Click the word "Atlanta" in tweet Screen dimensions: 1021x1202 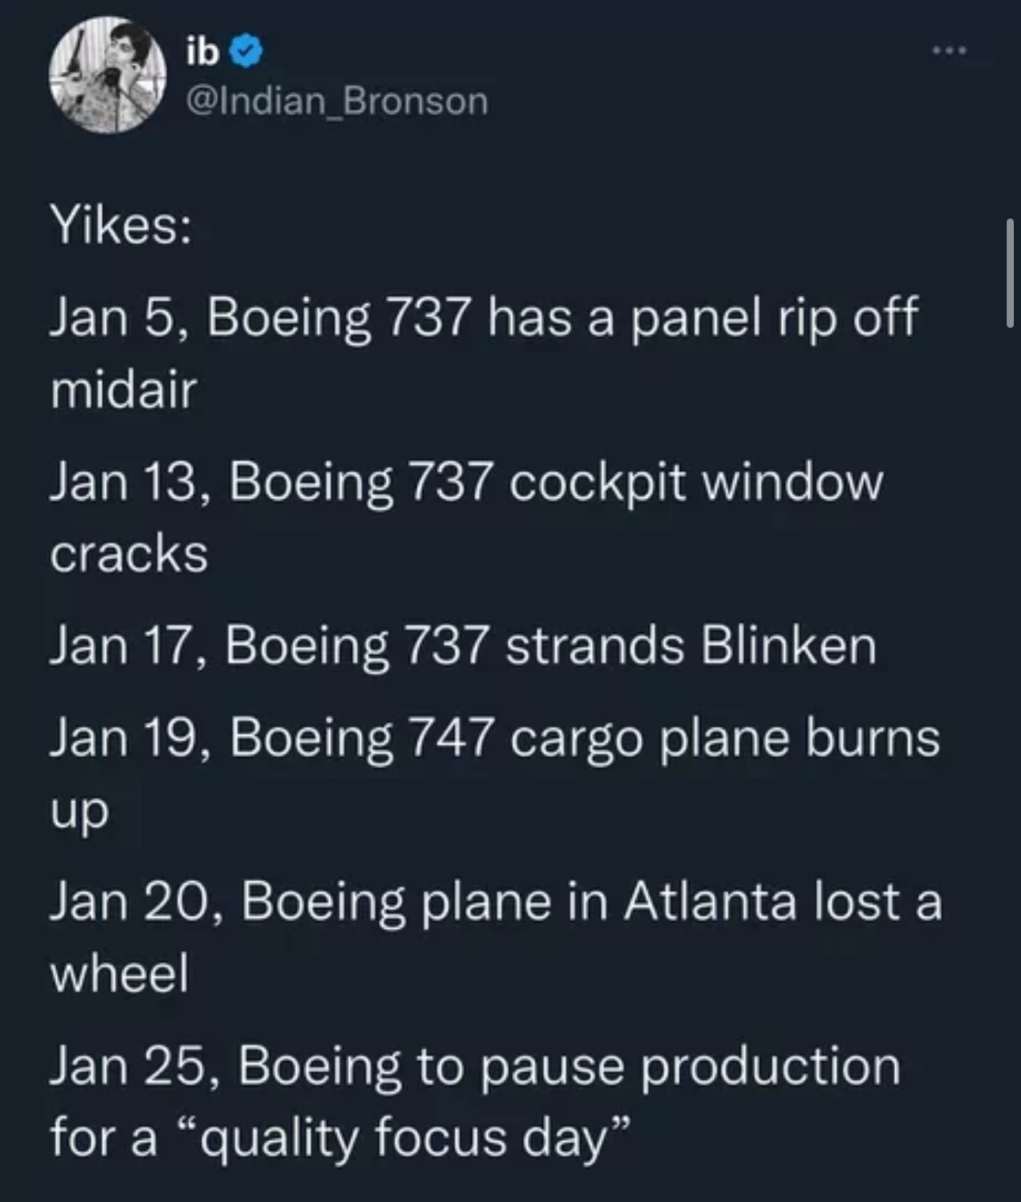(x=710, y=901)
